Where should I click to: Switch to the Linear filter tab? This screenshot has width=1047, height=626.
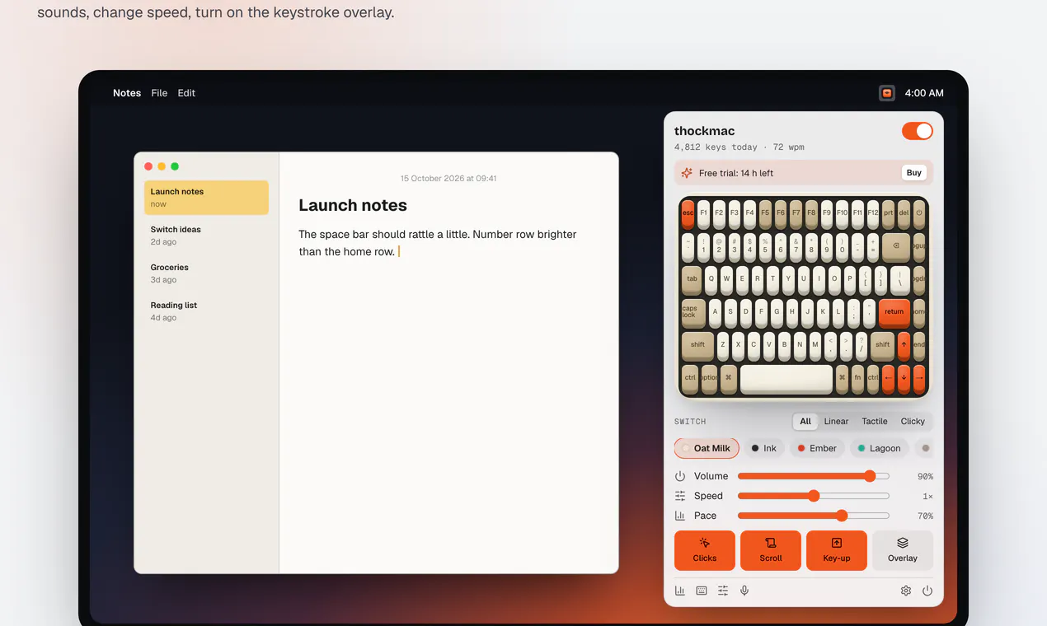pos(836,421)
